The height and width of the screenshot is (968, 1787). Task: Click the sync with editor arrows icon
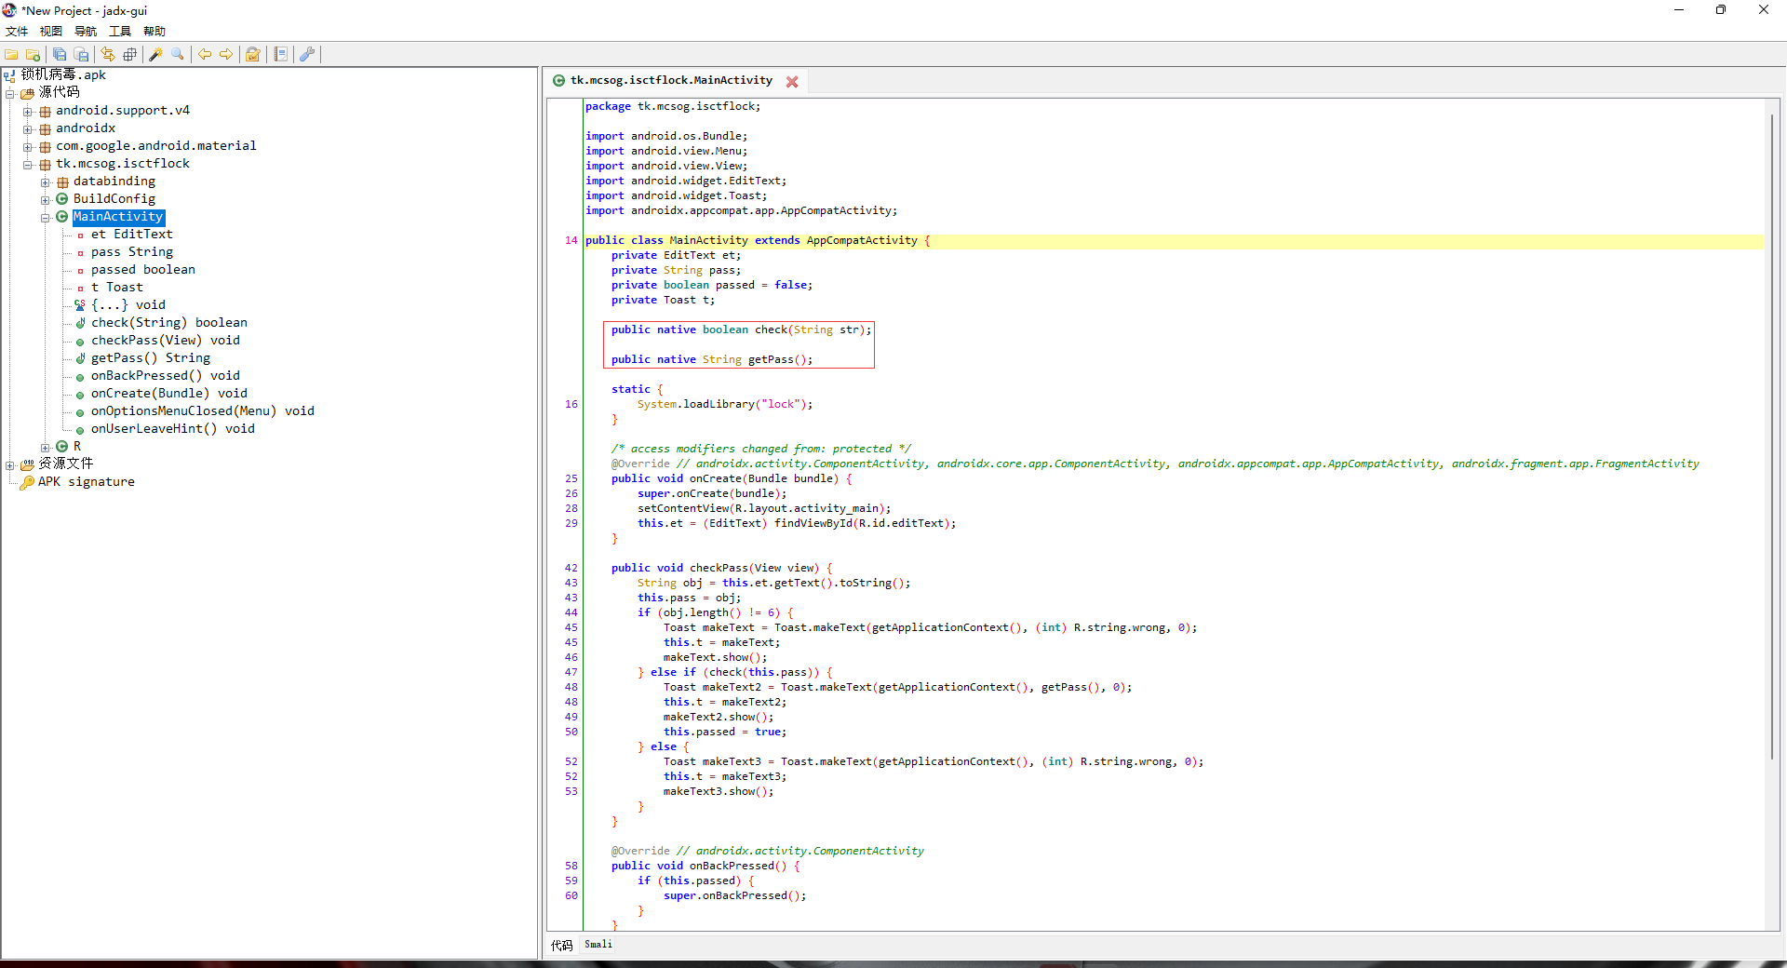[108, 55]
